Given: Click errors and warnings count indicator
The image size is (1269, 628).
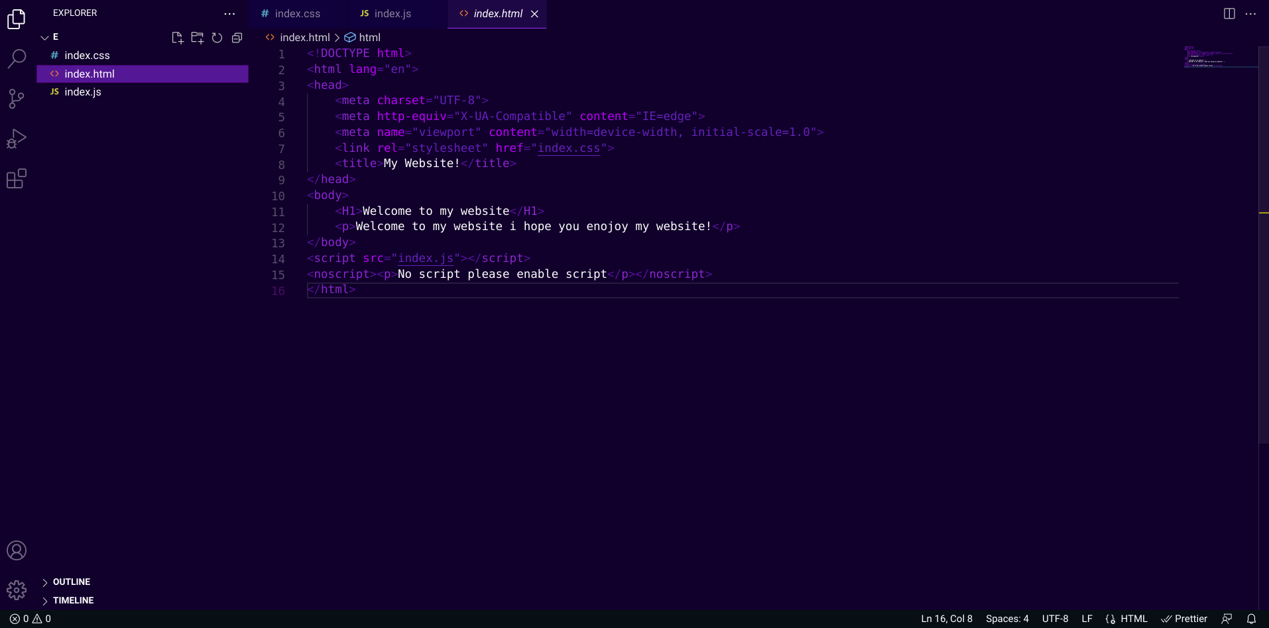Looking at the screenshot, I should (x=30, y=619).
